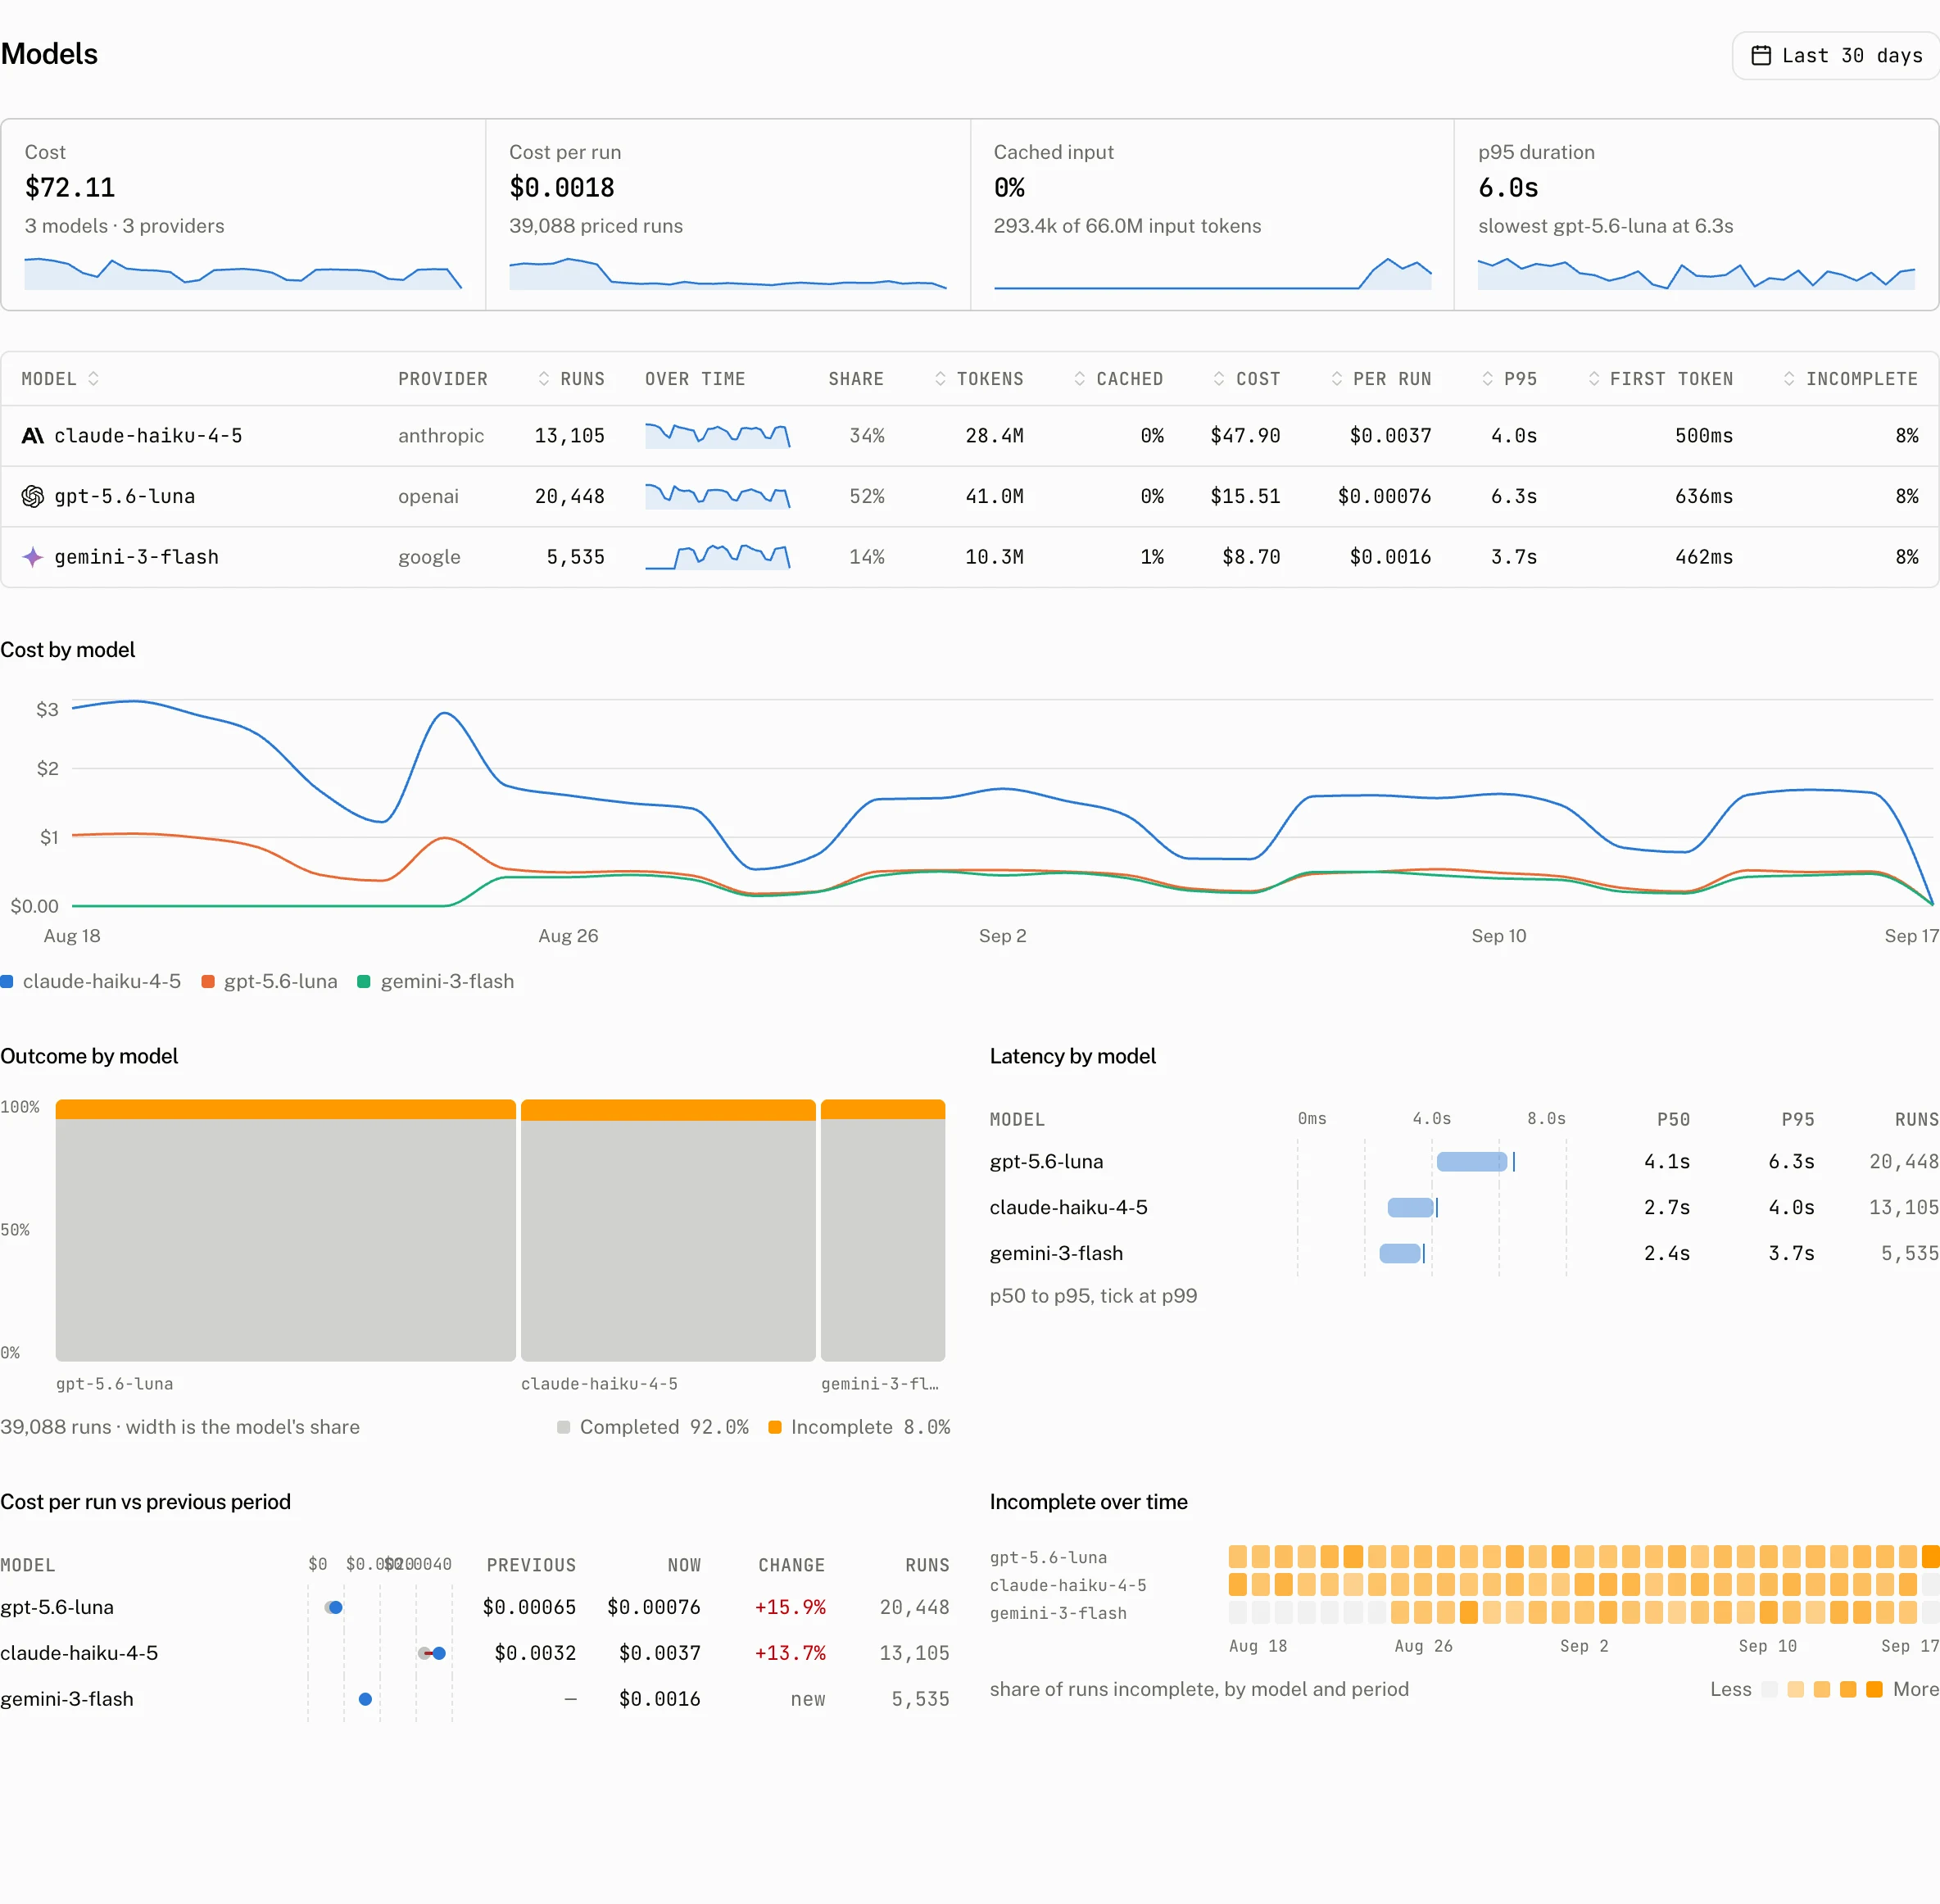Screen dimensions: 1940x1904
Task: Click blue swatch for claude-haiku-4-5 legend
Action: [x=7, y=981]
